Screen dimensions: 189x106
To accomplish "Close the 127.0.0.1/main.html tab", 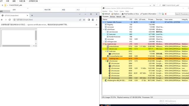I will click(27, 16).
